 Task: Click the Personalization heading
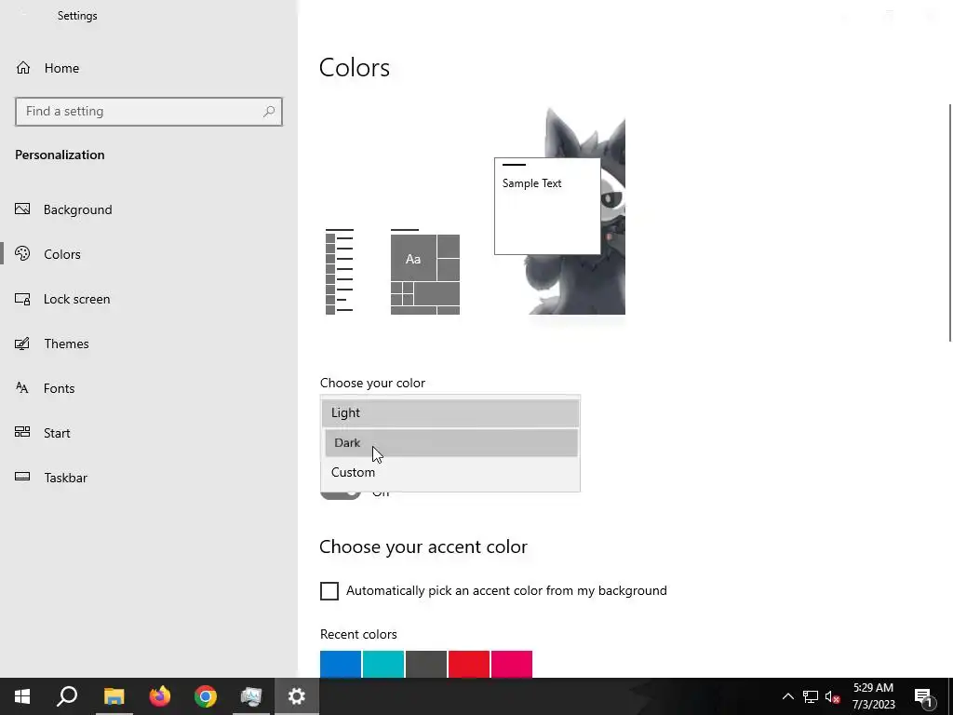click(x=60, y=155)
